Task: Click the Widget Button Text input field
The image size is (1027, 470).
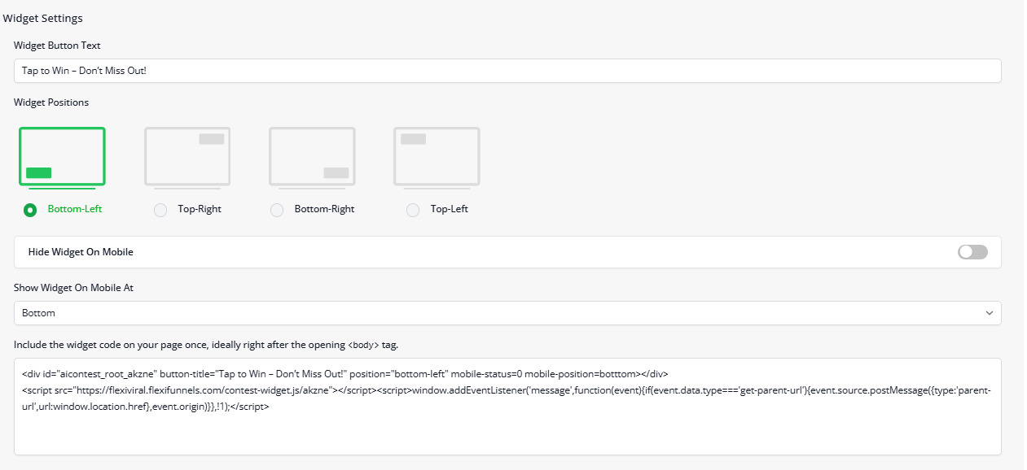Action: click(x=507, y=71)
